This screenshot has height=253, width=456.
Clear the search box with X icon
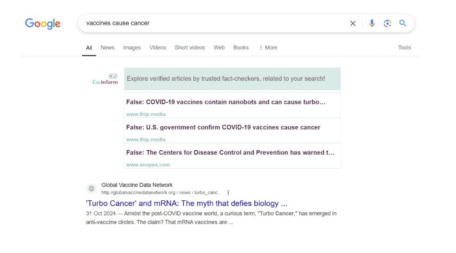click(x=352, y=24)
